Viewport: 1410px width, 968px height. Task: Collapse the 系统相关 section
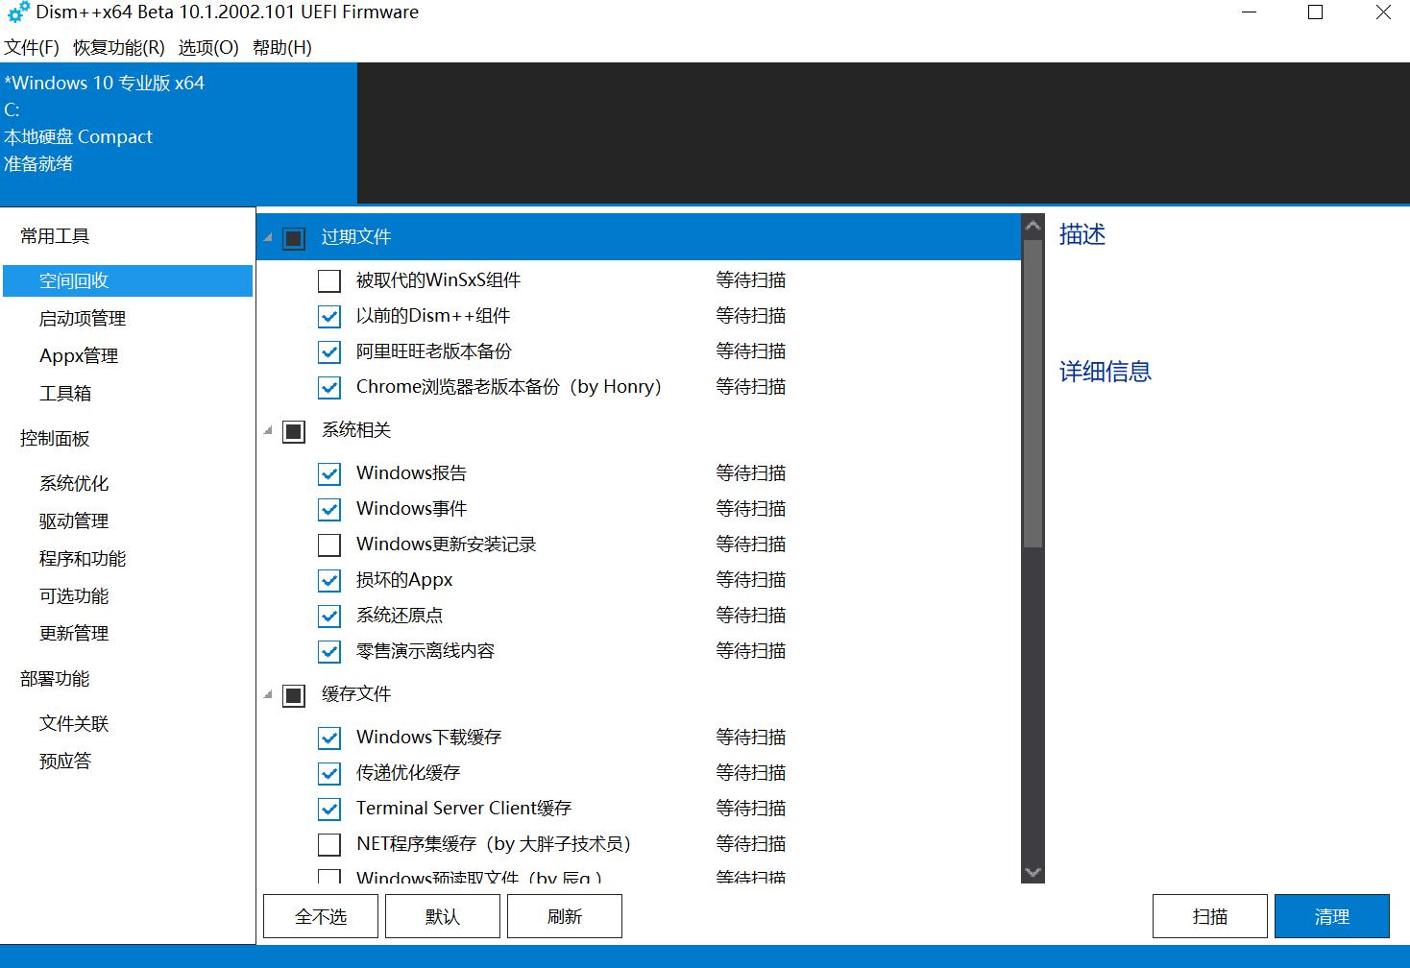click(269, 431)
